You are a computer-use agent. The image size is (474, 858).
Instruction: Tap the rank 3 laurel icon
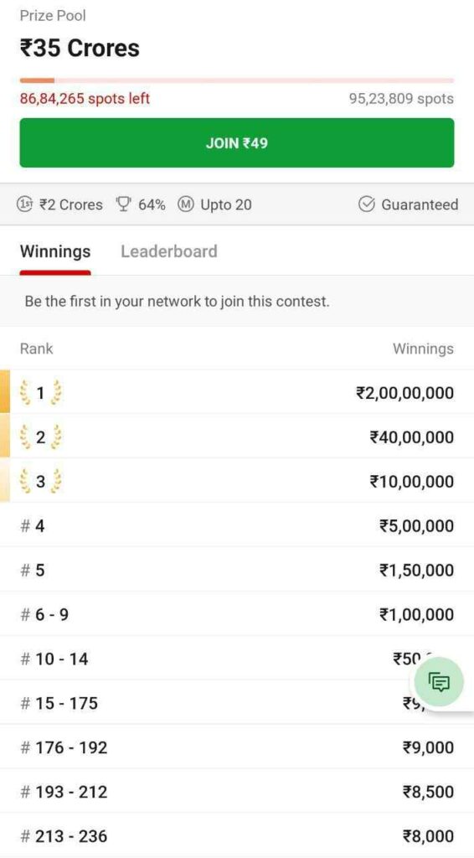coord(40,482)
